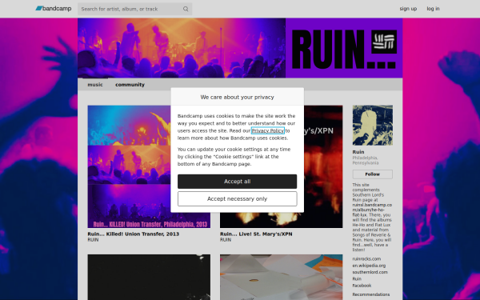Open the log in link

click(433, 9)
